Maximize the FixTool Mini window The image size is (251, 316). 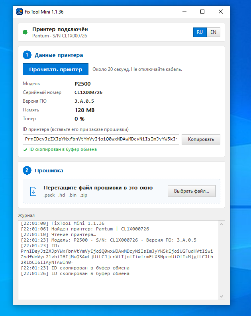(202, 12)
